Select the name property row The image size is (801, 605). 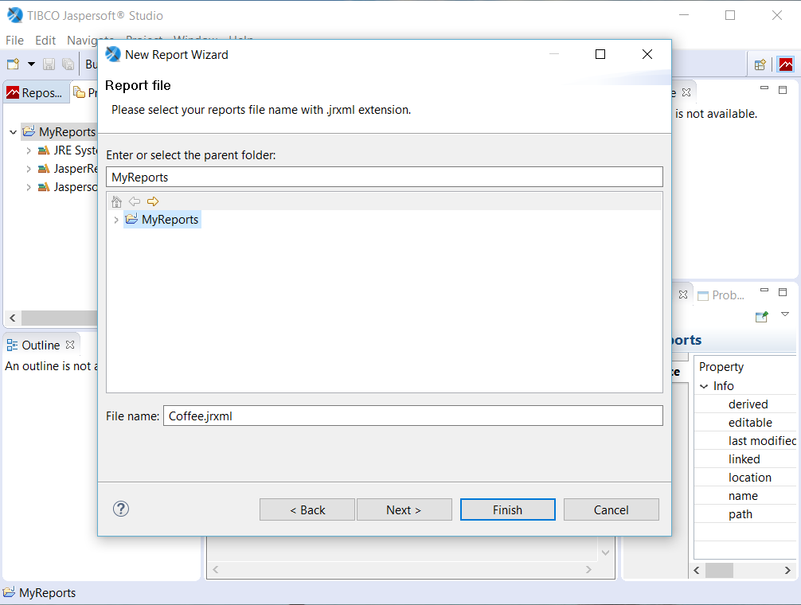745,496
